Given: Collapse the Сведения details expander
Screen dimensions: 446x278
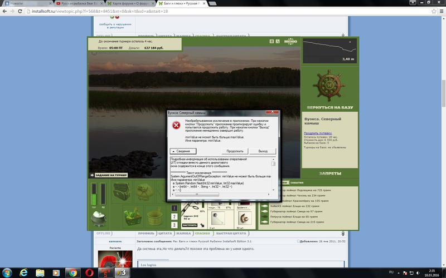Looking at the screenshot, I should tap(183, 151).
